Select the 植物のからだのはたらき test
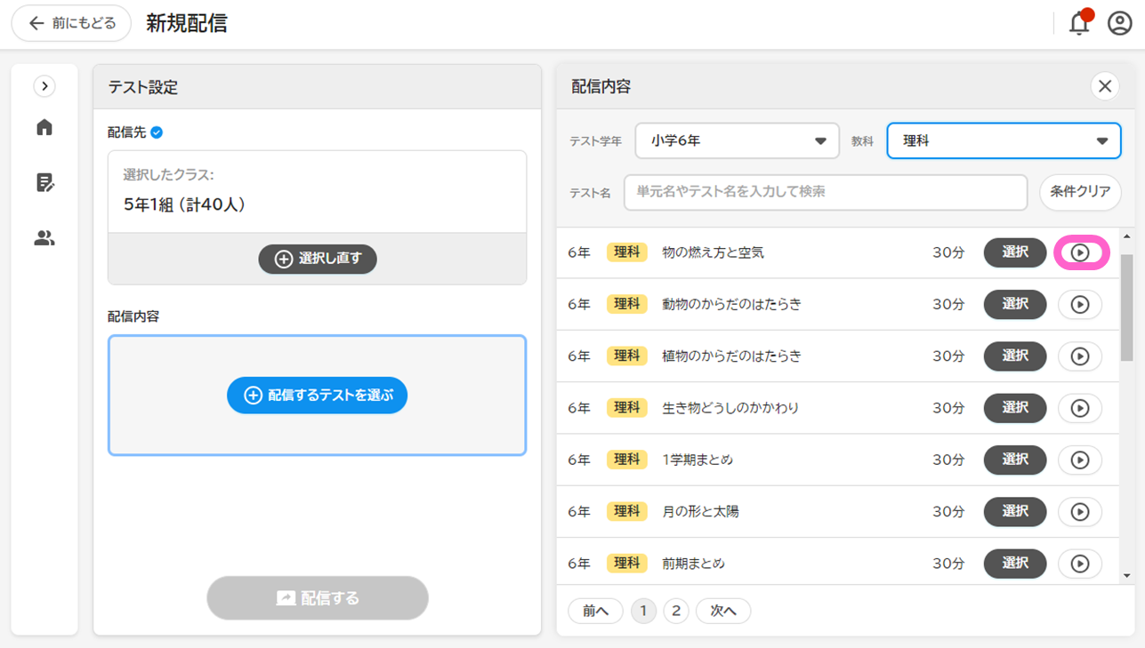Screen dimensions: 1145x648 point(1014,356)
